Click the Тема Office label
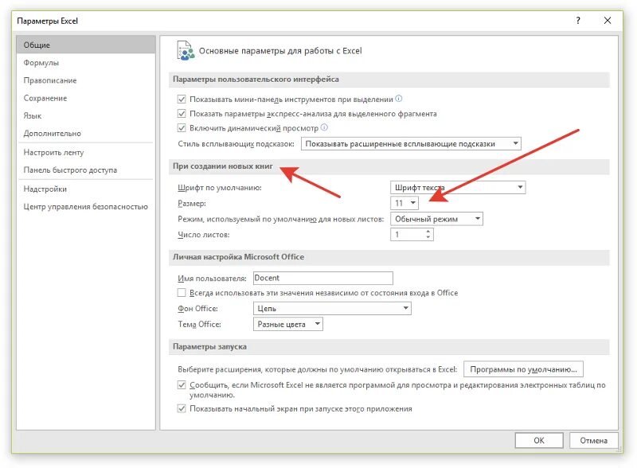 200,324
